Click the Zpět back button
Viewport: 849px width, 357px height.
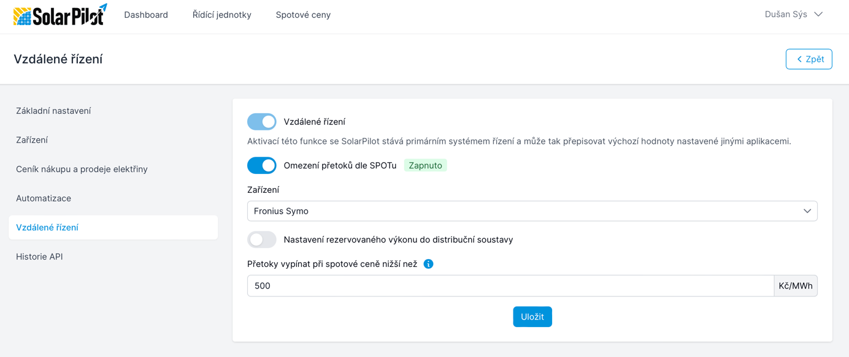click(809, 59)
